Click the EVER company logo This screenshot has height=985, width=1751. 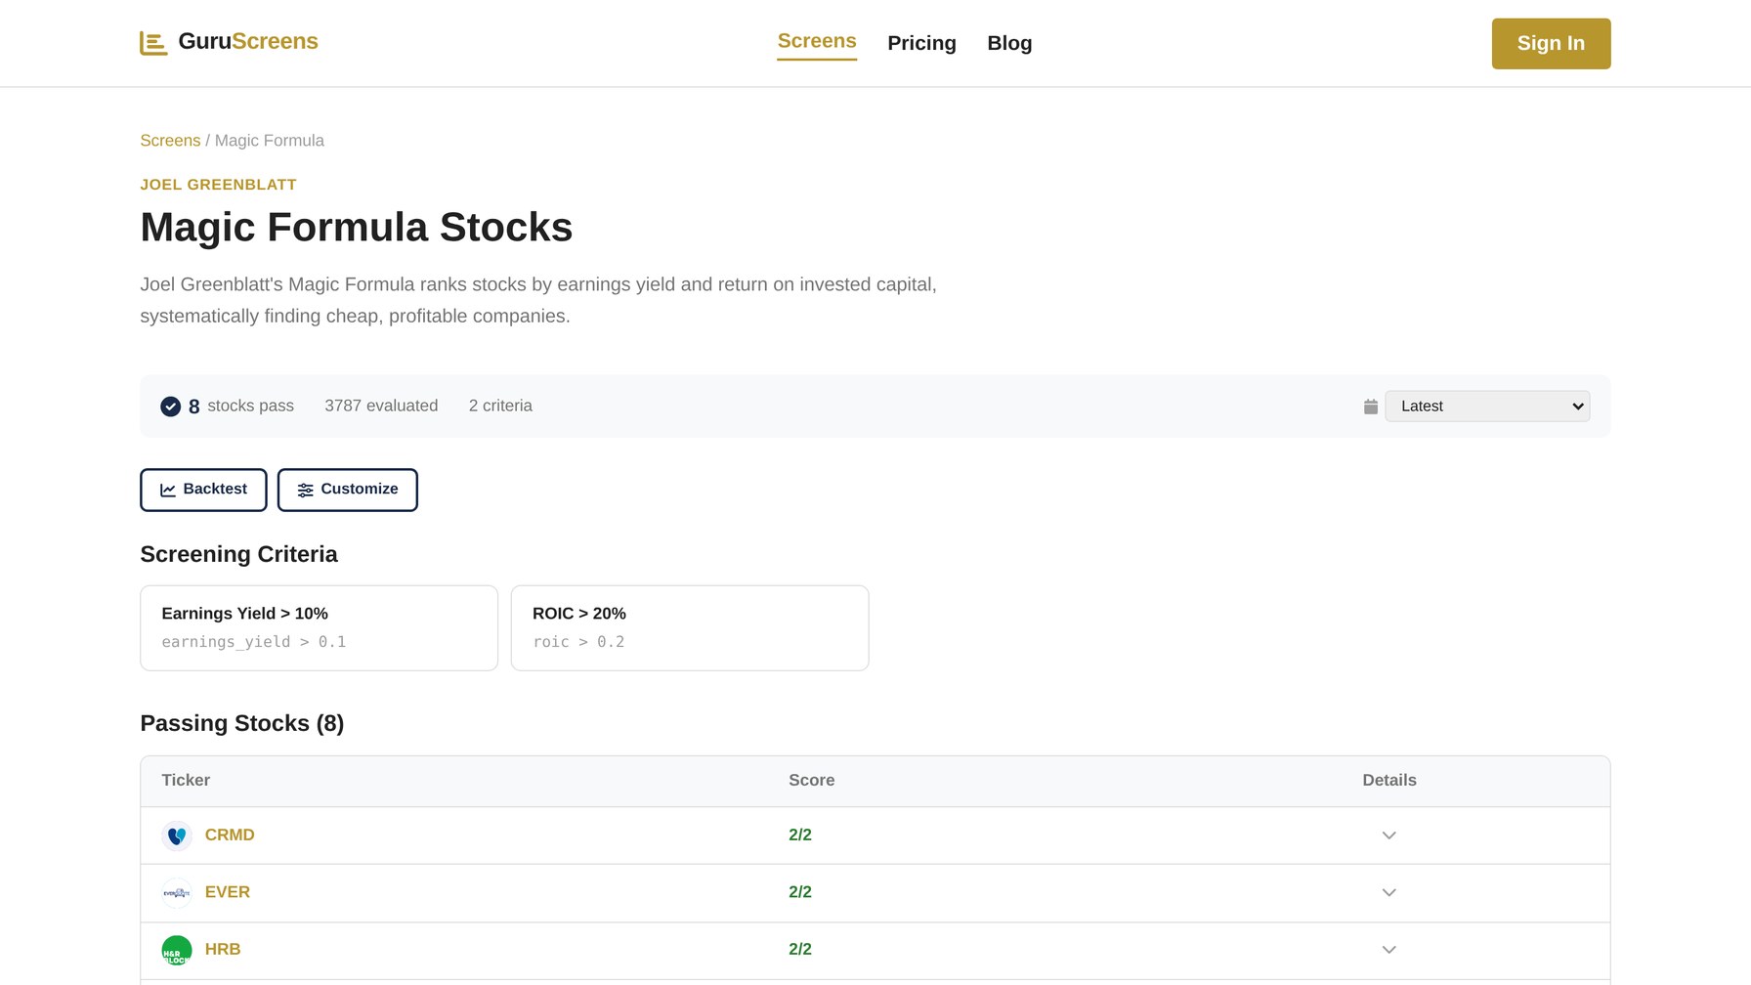click(177, 893)
